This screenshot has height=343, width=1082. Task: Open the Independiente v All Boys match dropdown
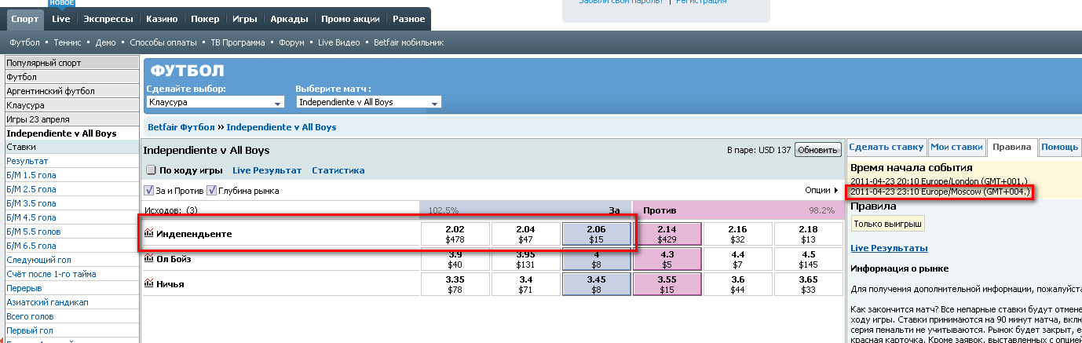(x=369, y=102)
